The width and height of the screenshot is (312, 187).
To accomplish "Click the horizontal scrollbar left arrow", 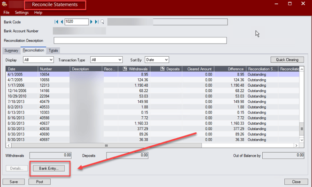I will coord(8,145).
